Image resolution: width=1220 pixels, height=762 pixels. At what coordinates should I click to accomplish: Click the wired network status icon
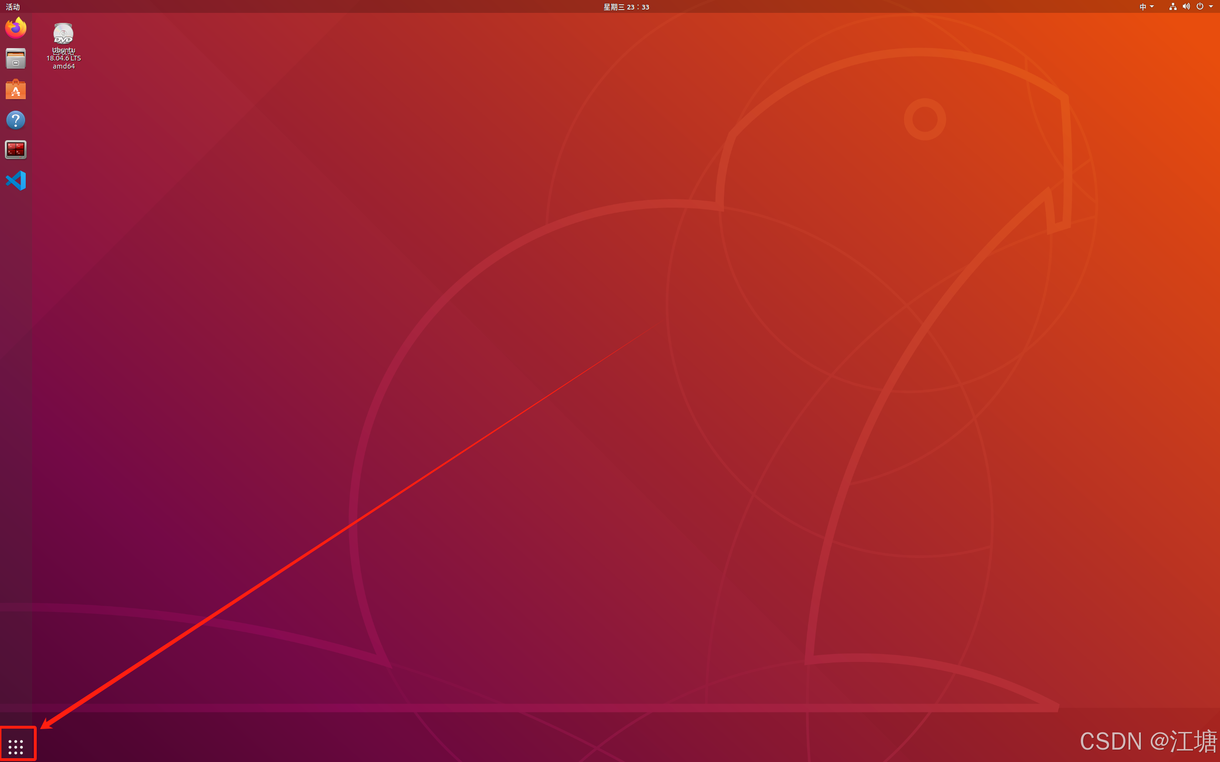tap(1173, 7)
